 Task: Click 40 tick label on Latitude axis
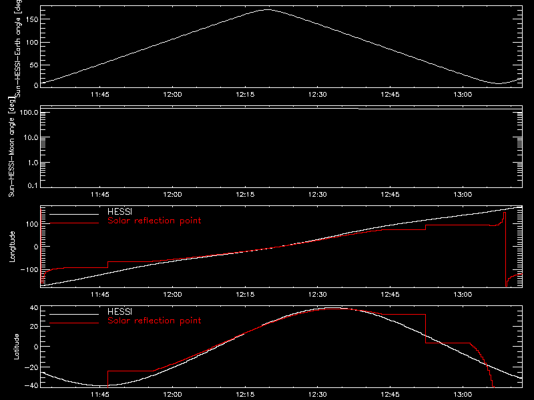pos(34,308)
